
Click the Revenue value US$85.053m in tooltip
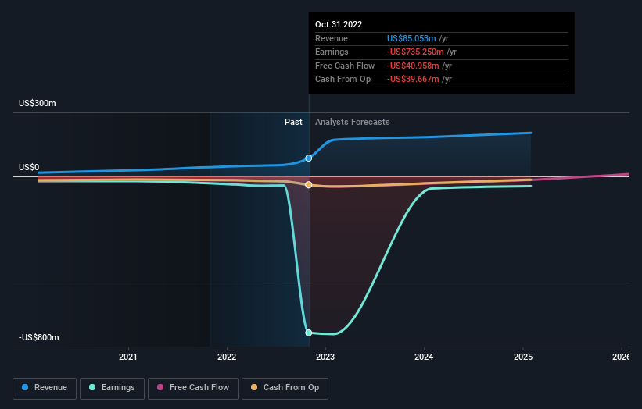[x=411, y=38]
